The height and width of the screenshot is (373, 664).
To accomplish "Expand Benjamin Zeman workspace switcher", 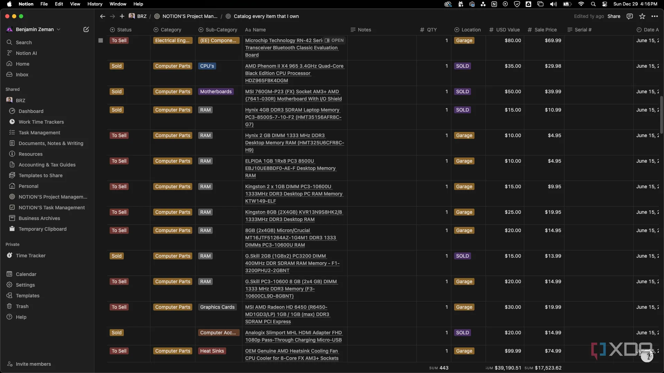I will (35, 29).
